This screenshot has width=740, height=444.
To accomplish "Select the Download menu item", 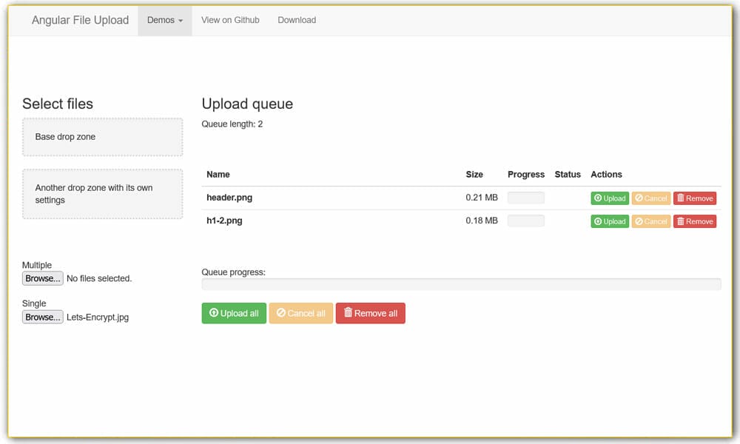I will 297,20.
